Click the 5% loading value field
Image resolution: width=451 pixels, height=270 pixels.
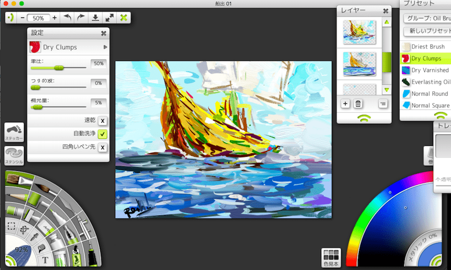coord(99,103)
